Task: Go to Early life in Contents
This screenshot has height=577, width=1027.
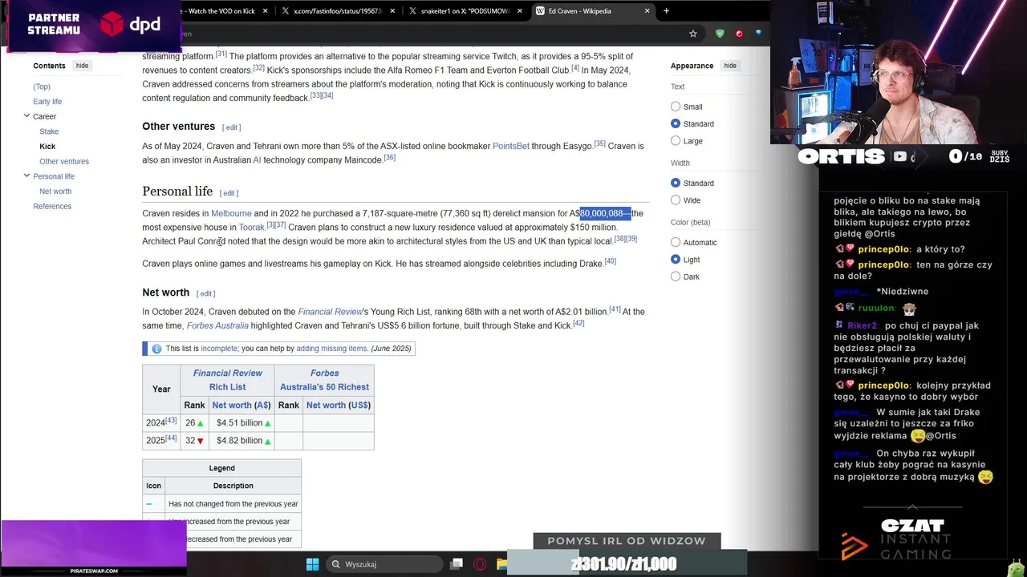Action: 47,102
